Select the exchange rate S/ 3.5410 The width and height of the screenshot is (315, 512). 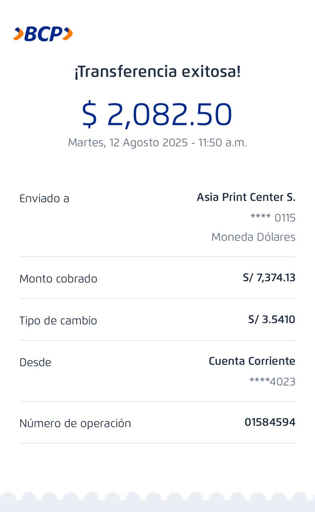271,320
